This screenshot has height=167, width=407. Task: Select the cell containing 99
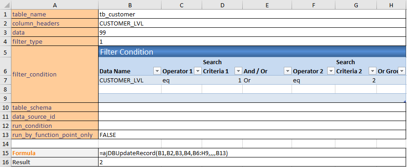pos(252,33)
